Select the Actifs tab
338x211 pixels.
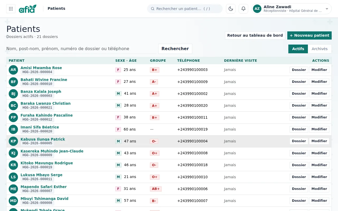tap(298, 49)
